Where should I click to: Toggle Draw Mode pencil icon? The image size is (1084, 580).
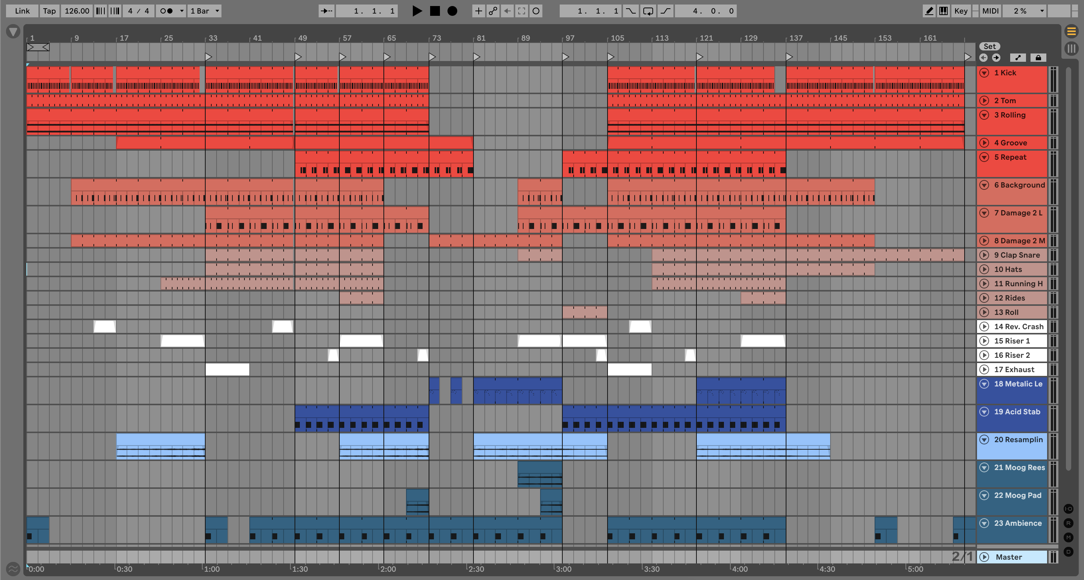pyautogui.click(x=929, y=11)
